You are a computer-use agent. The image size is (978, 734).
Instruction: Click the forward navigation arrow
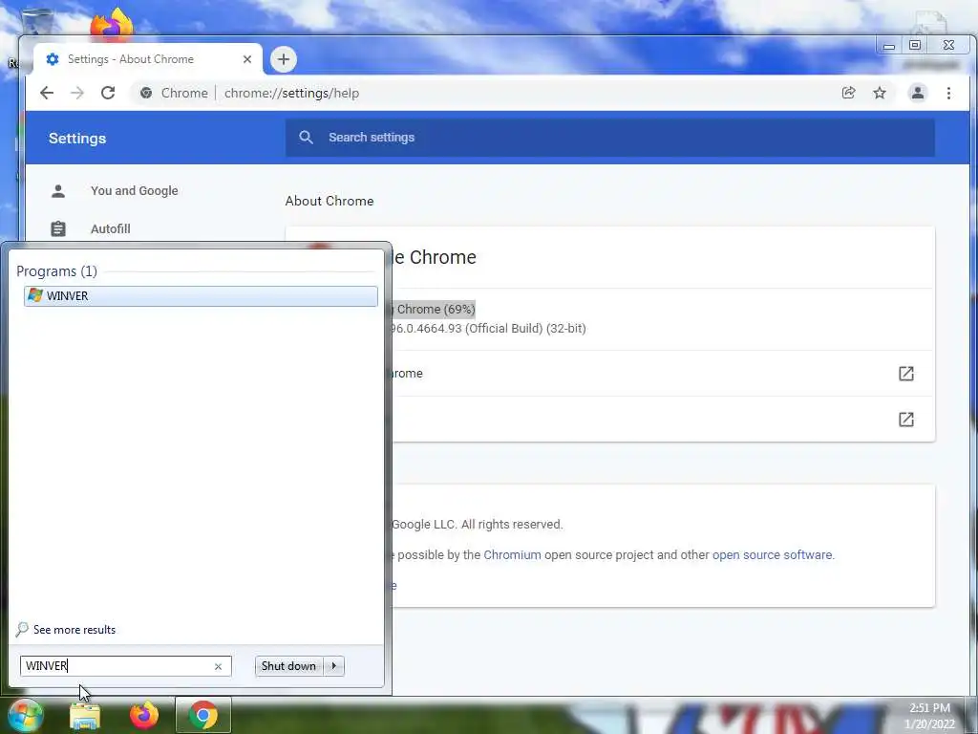[76, 93]
